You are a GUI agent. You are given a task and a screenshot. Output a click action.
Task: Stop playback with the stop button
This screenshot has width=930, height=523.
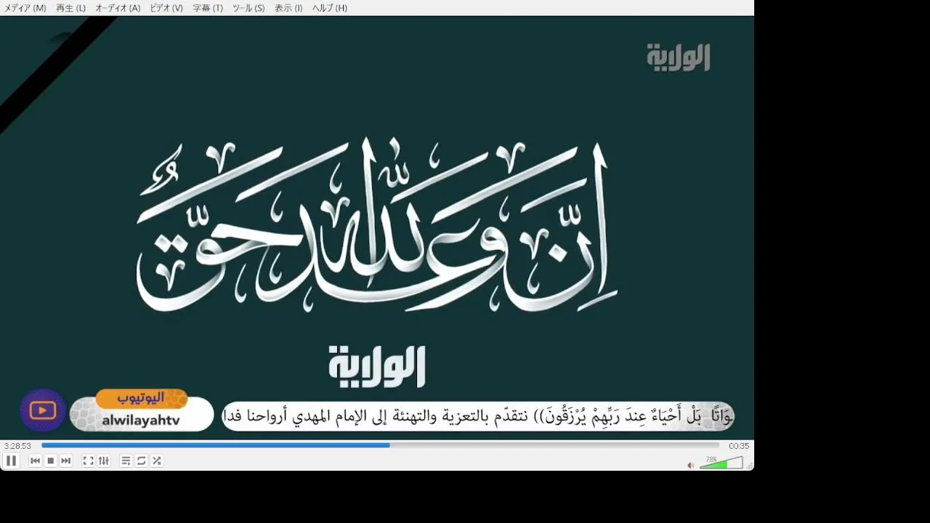pos(51,461)
